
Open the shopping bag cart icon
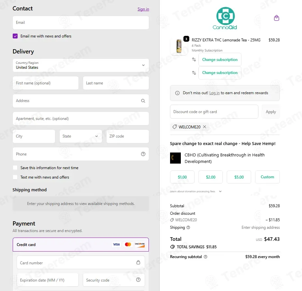[276, 18]
